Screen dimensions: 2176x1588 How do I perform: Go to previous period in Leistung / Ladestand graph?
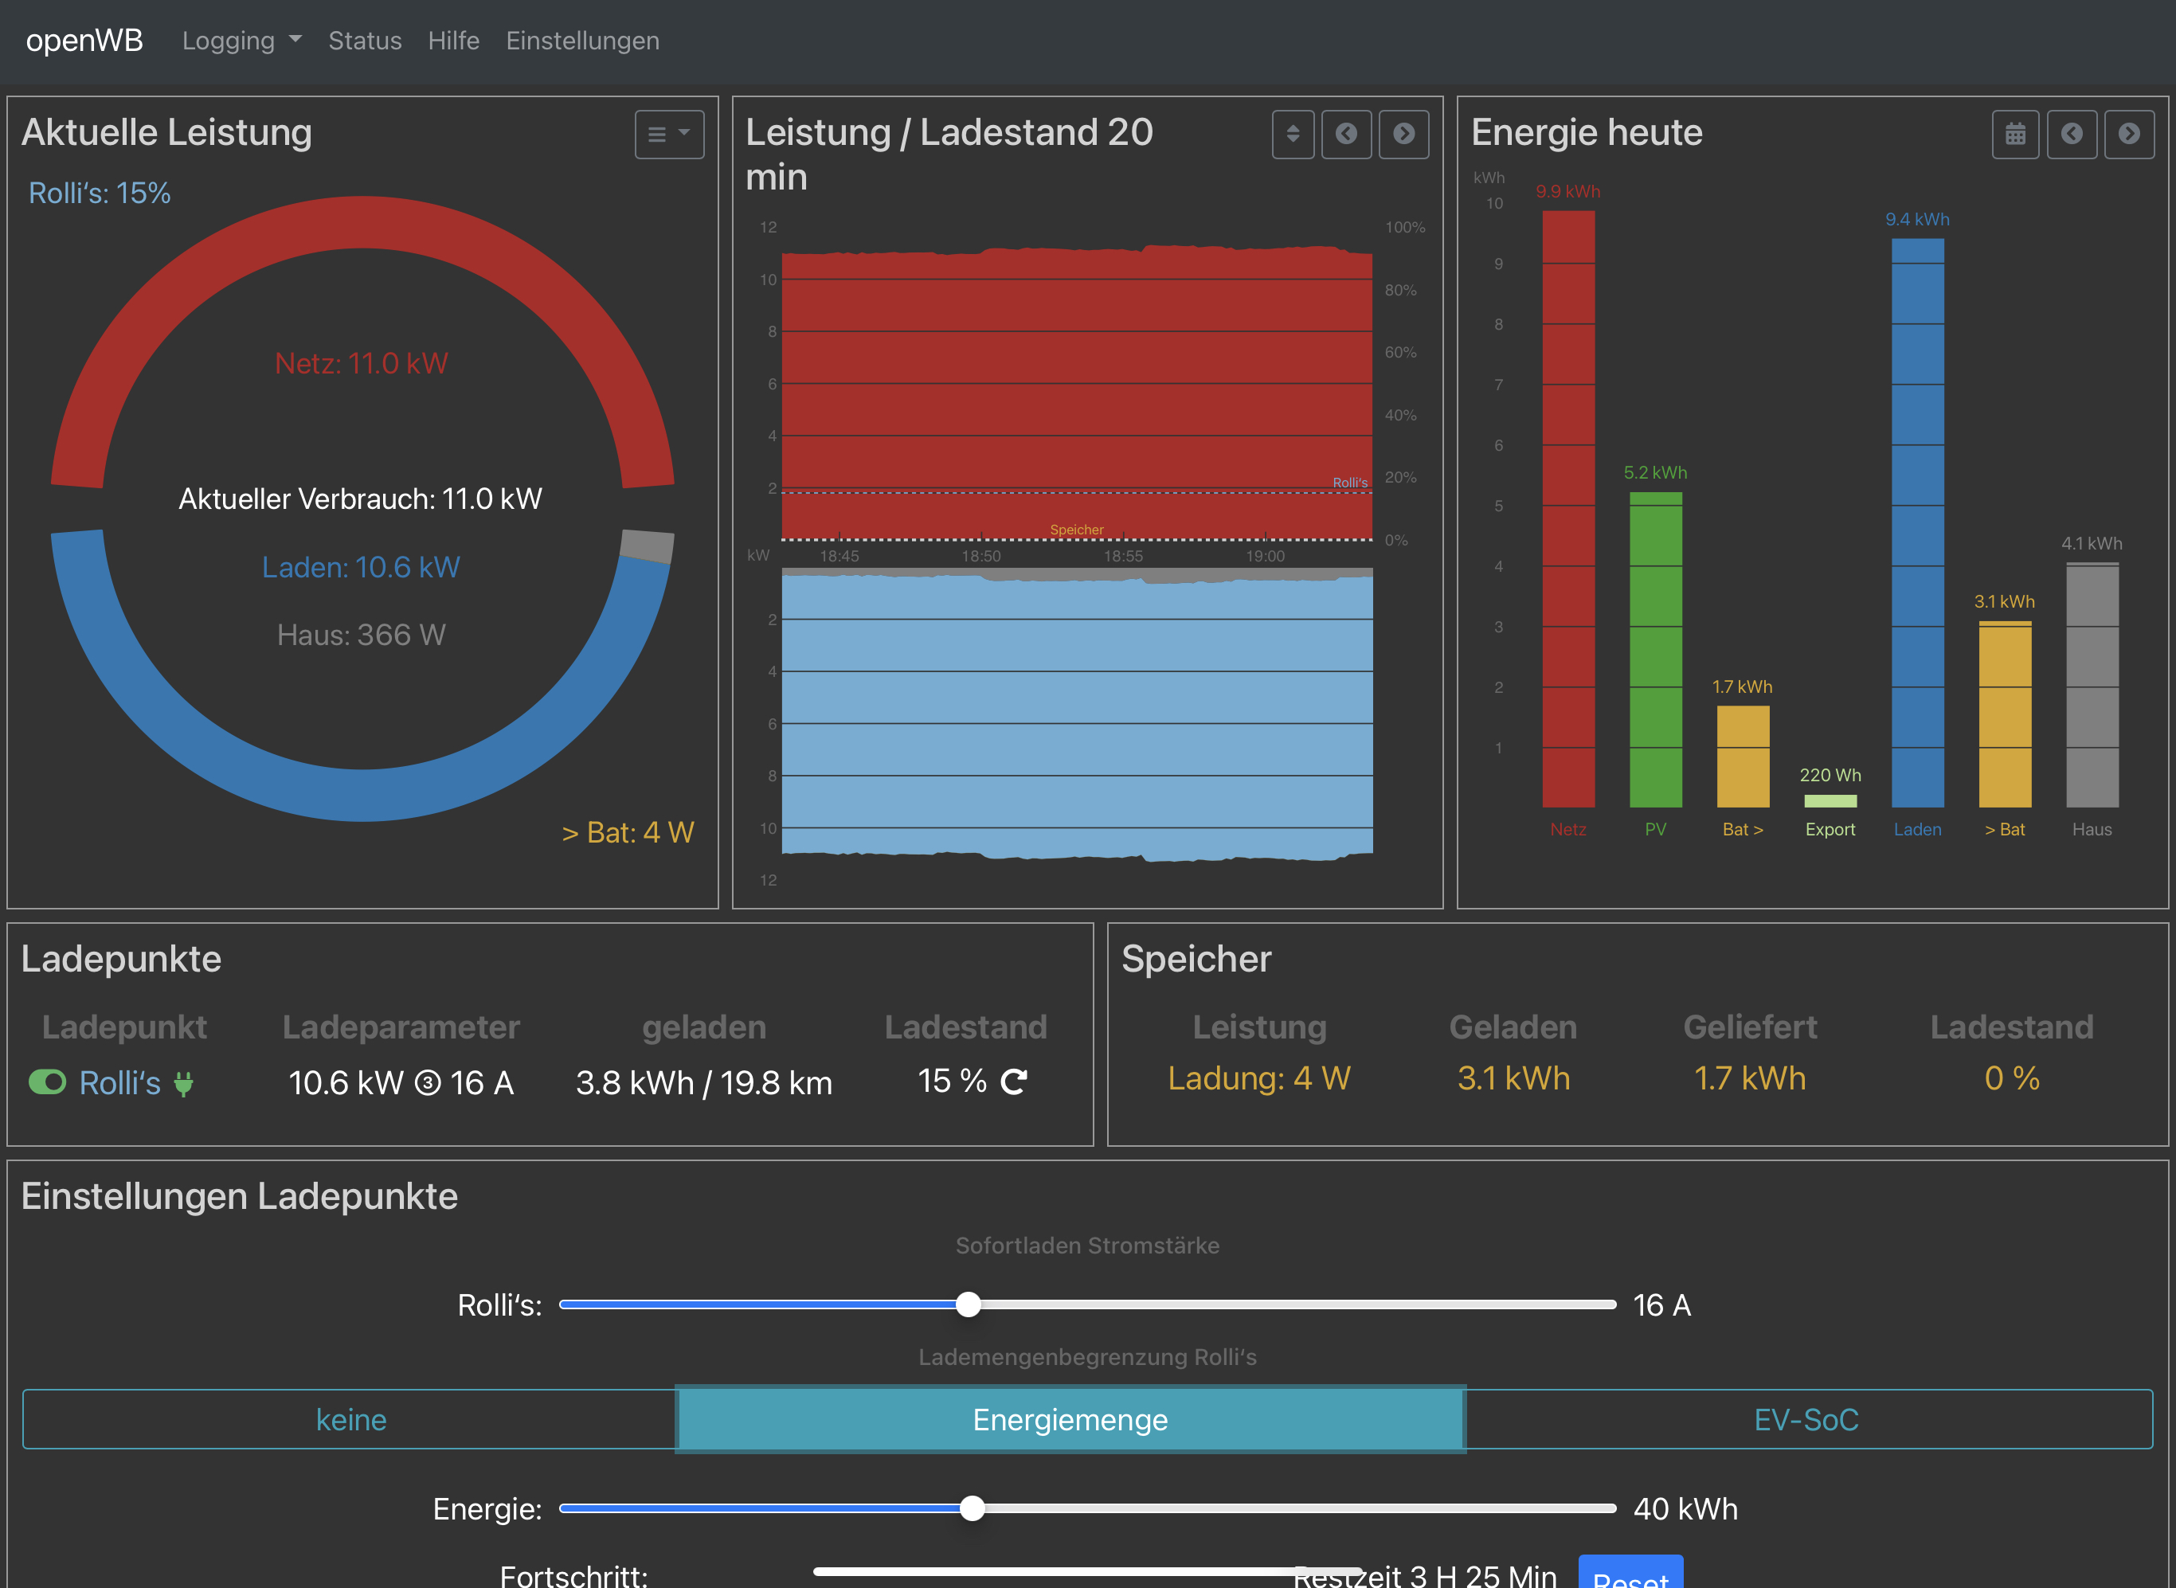[1347, 134]
